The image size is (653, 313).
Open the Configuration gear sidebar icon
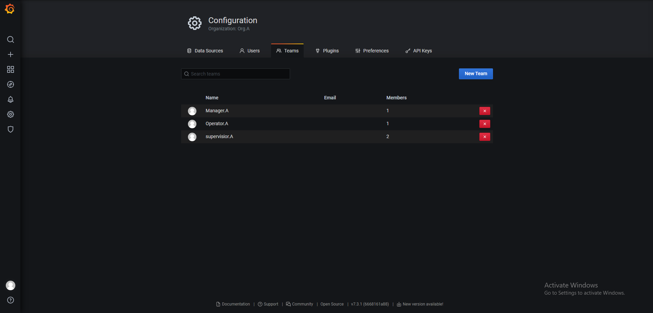point(11,114)
